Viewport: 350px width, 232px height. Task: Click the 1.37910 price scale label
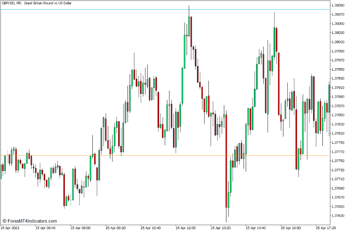[x=339, y=87]
